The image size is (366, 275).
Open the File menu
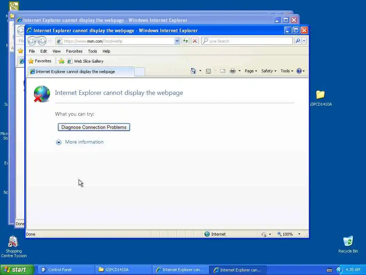pyautogui.click(x=32, y=51)
